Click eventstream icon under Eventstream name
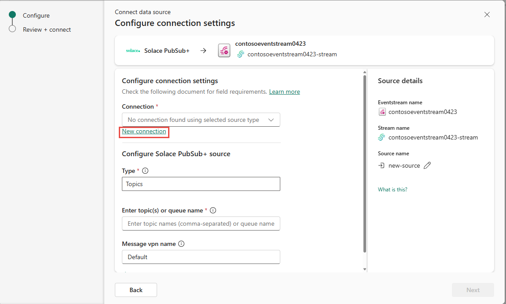506x304 pixels. 382,112
